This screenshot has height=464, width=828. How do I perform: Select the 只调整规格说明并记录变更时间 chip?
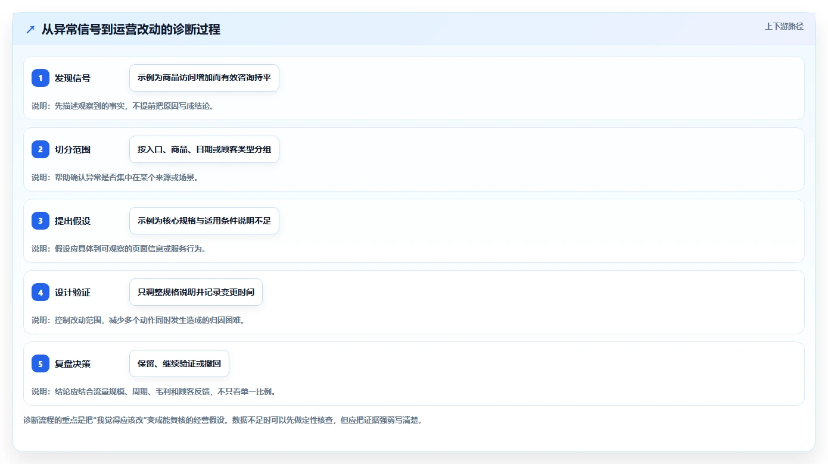point(196,292)
